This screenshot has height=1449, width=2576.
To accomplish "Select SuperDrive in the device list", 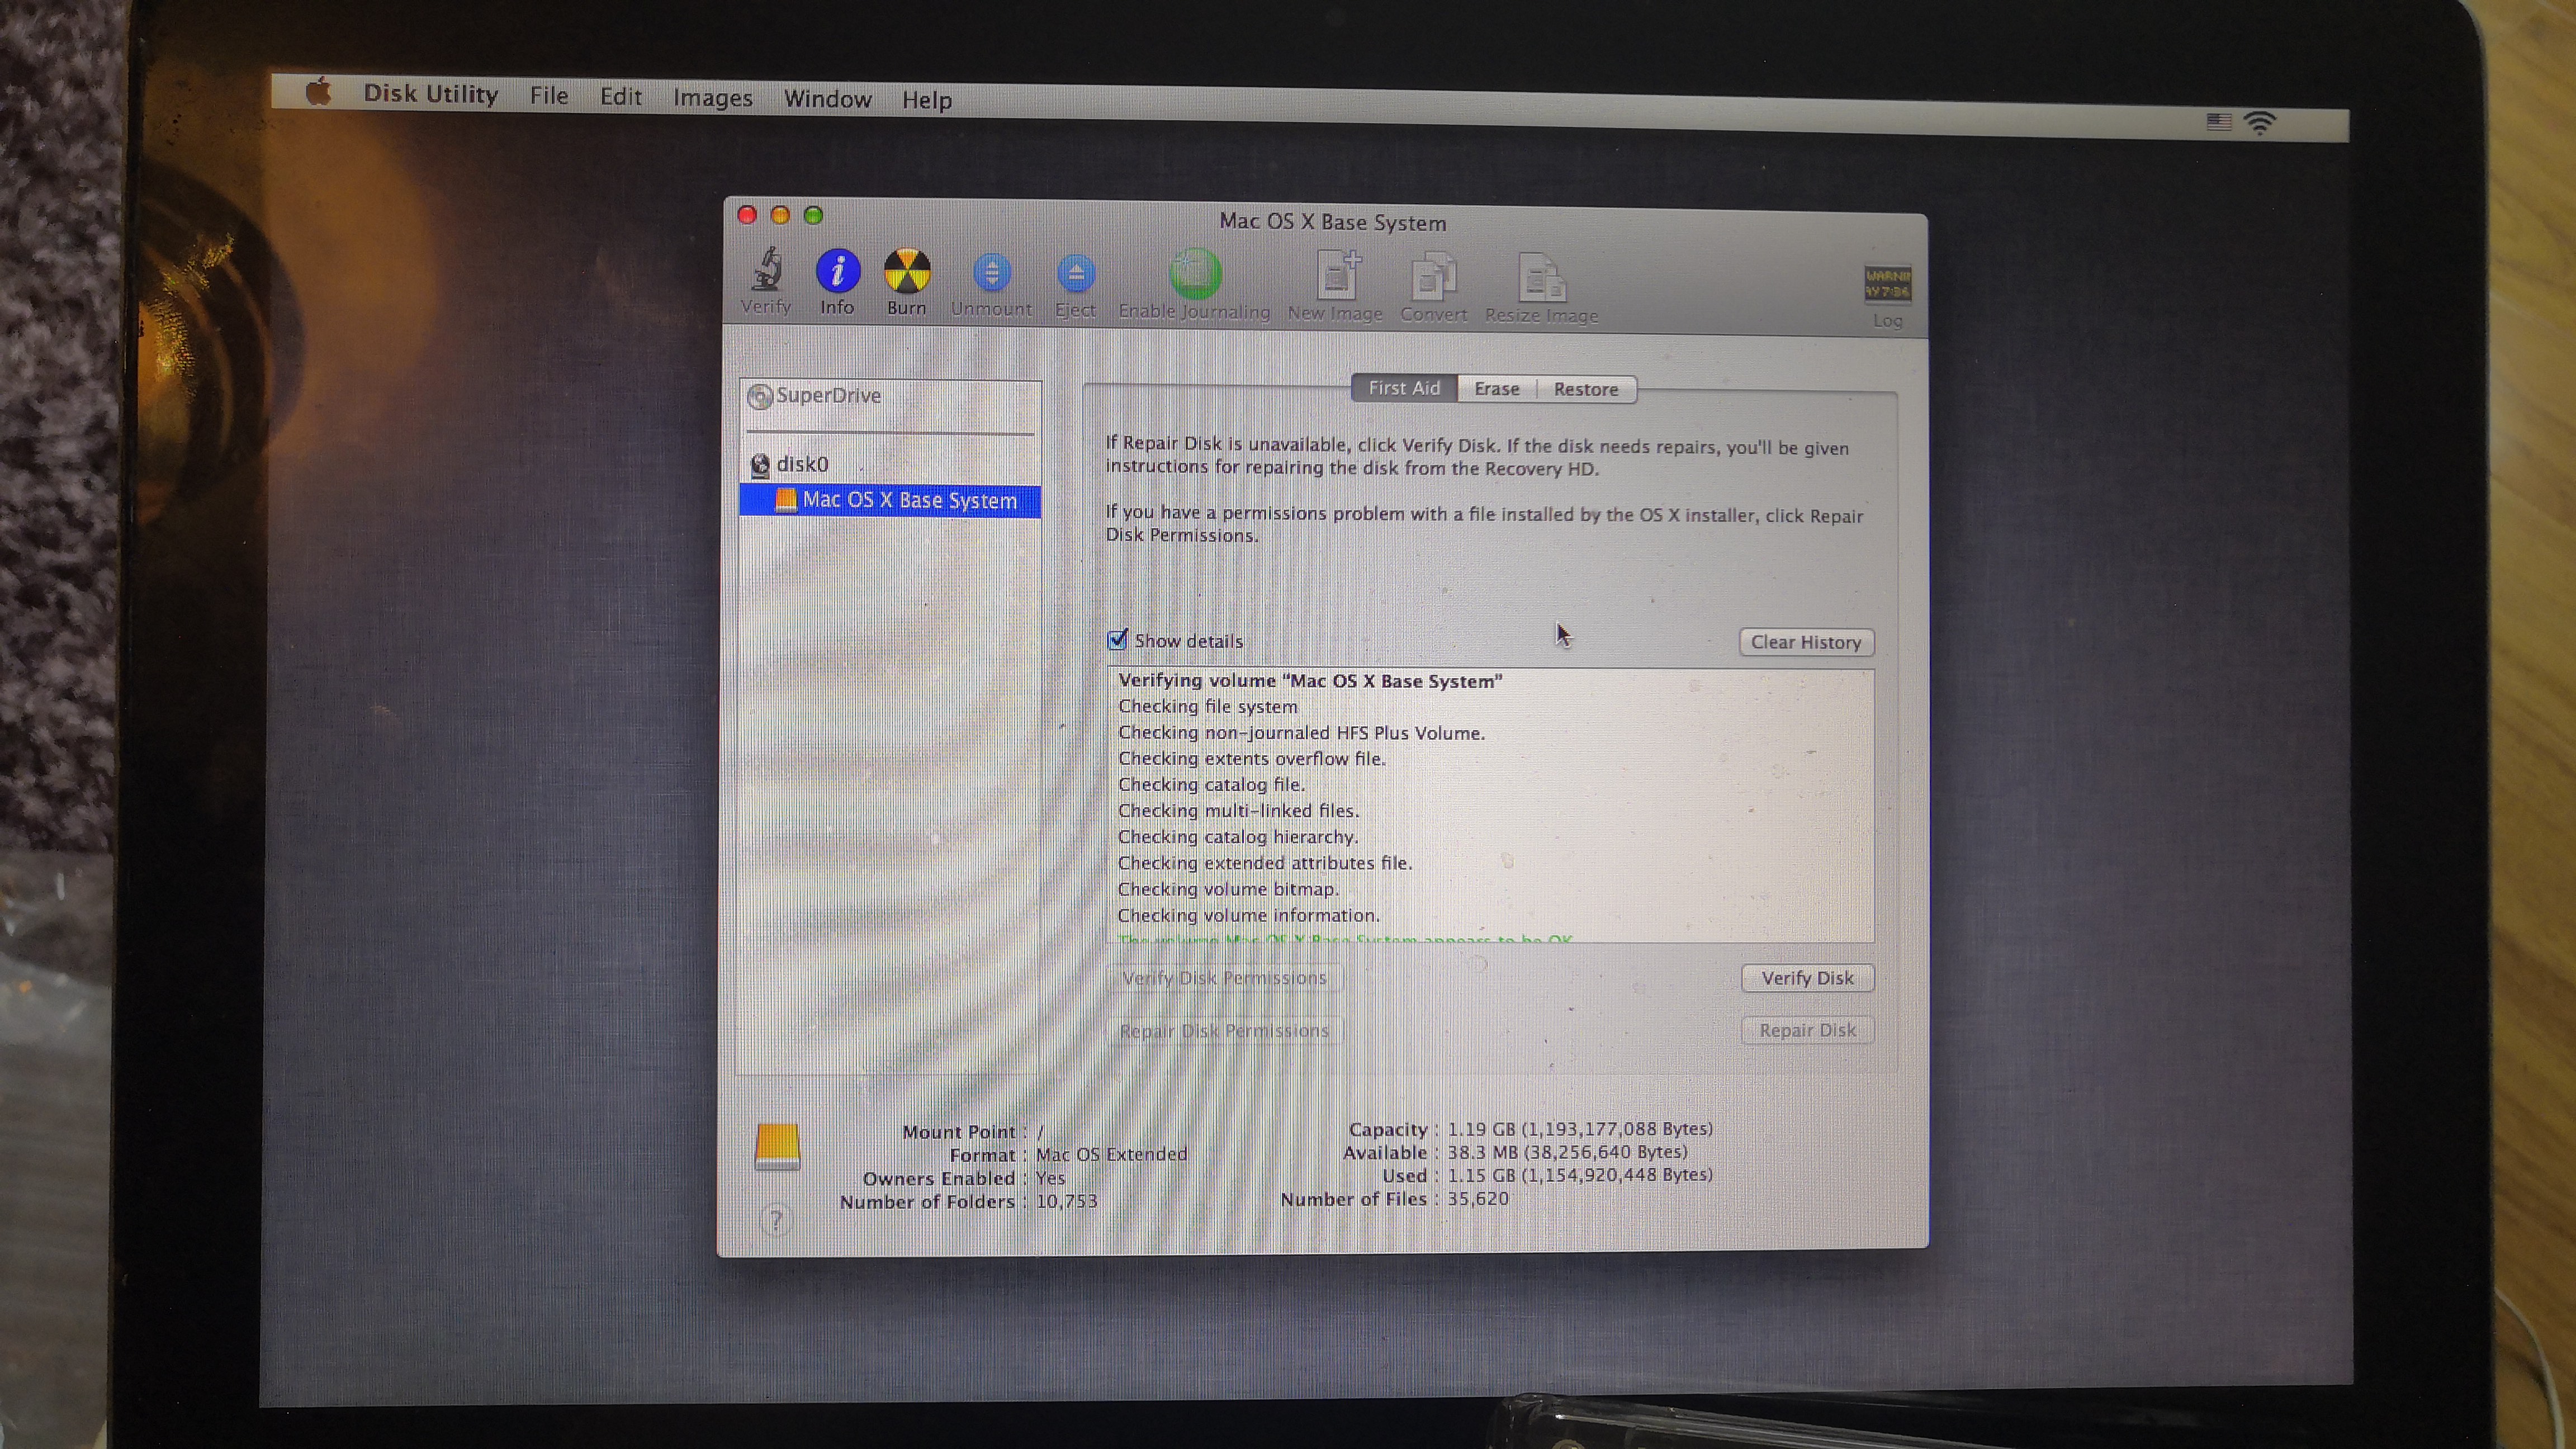I will tap(827, 396).
